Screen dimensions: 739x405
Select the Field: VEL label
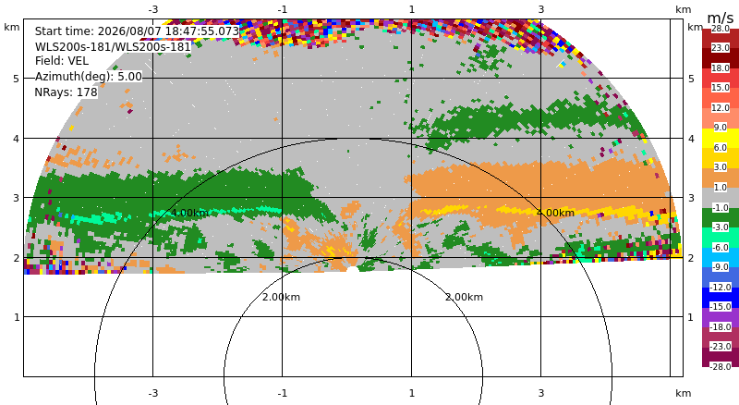pyautogui.click(x=62, y=61)
